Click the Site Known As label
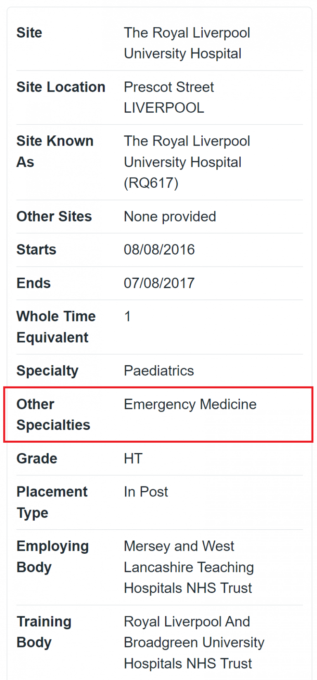The image size is (317, 680). point(54,151)
